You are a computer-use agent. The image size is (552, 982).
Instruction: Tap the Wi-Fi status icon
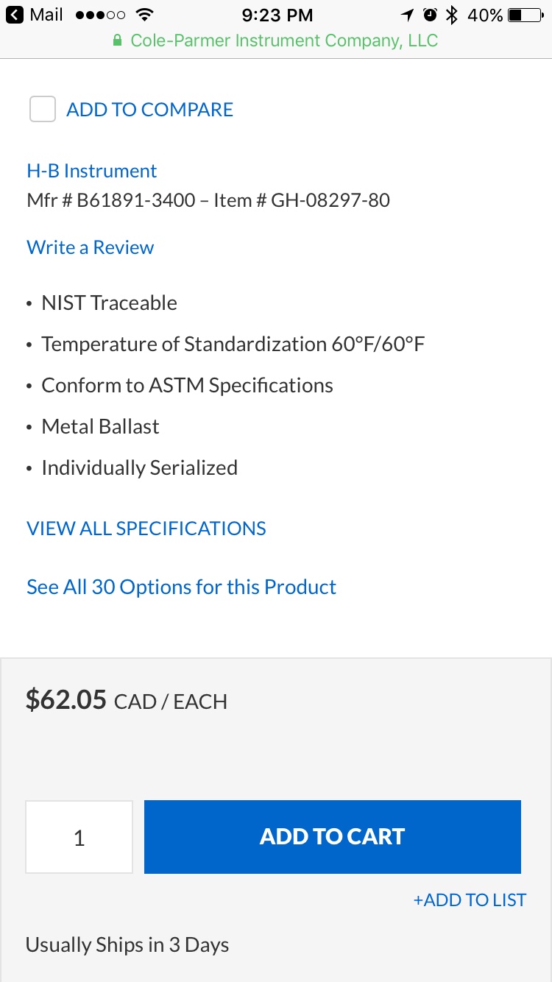[146, 15]
